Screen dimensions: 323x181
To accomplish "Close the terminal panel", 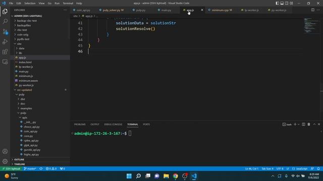I will (319, 124).
